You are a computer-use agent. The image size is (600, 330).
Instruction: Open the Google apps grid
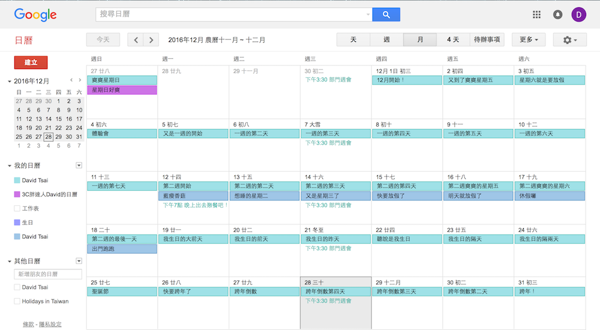click(537, 14)
